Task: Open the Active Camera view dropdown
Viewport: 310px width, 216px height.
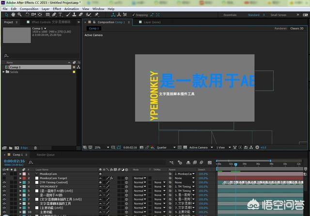Action: 200,148
